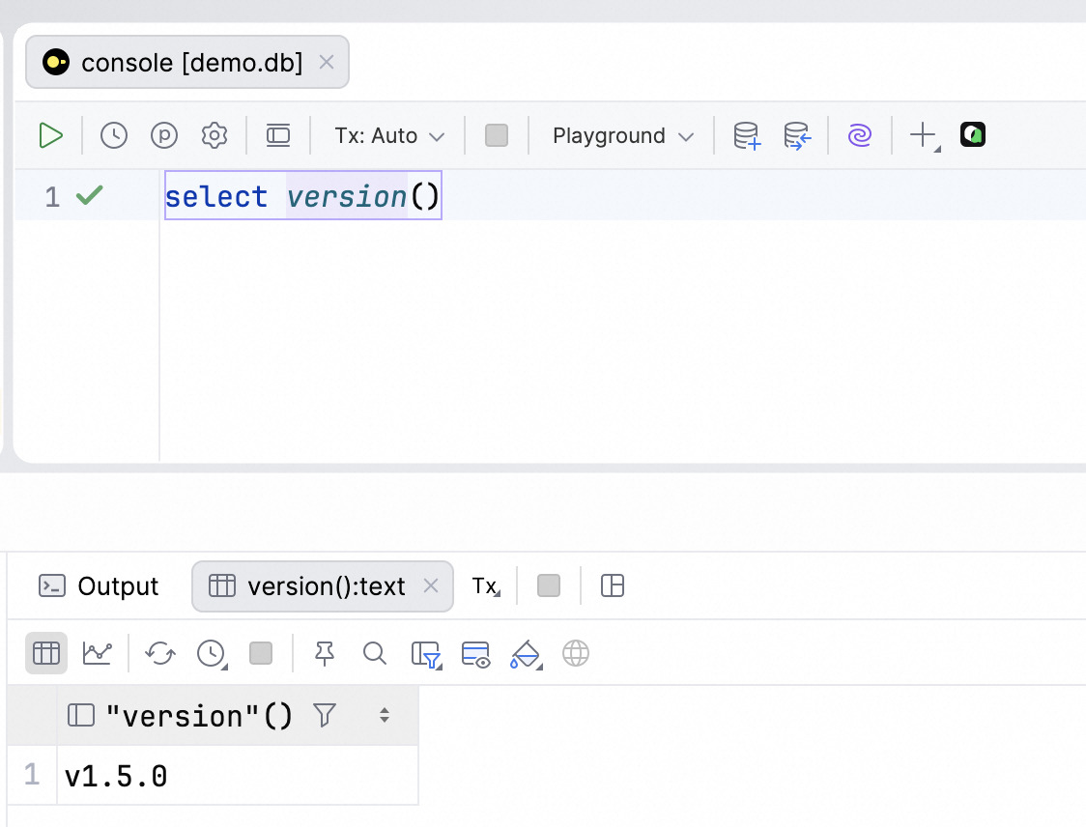The image size is (1086, 827).
Task: Run the query with the green Execute button
Action: [50, 135]
